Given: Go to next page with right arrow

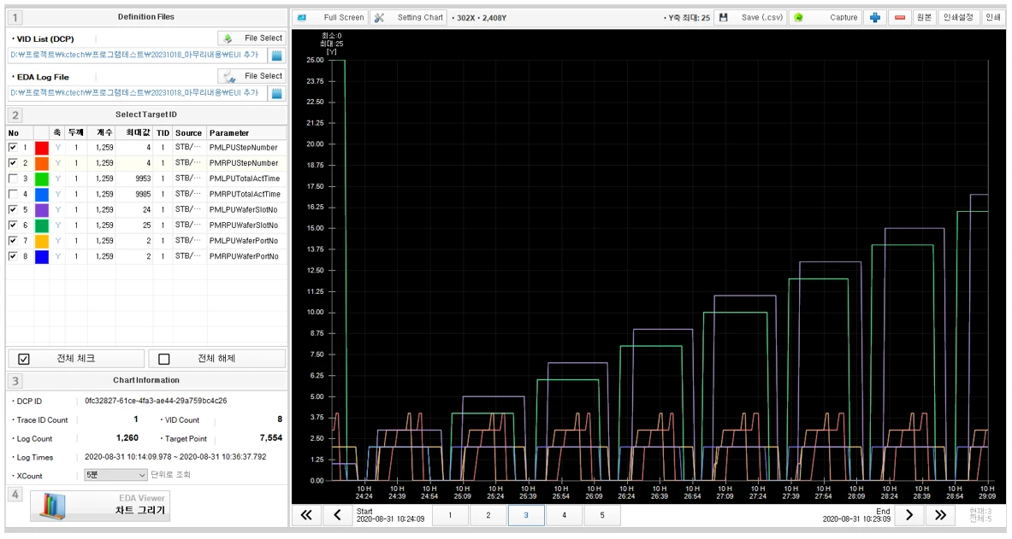Looking at the screenshot, I should [908, 514].
